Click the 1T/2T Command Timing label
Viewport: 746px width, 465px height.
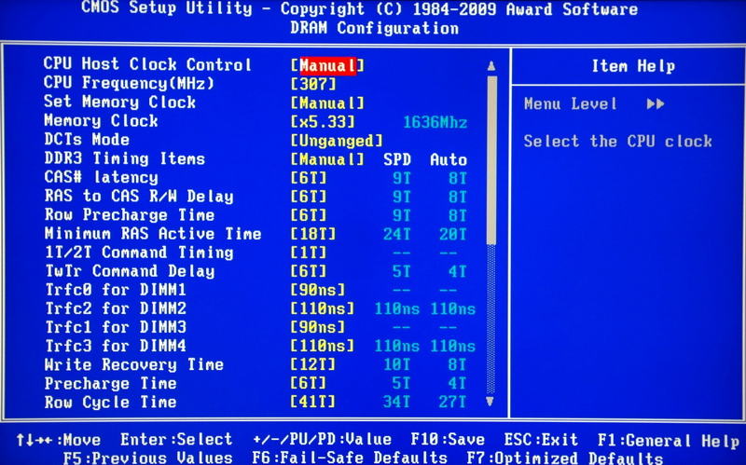(139, 253)
